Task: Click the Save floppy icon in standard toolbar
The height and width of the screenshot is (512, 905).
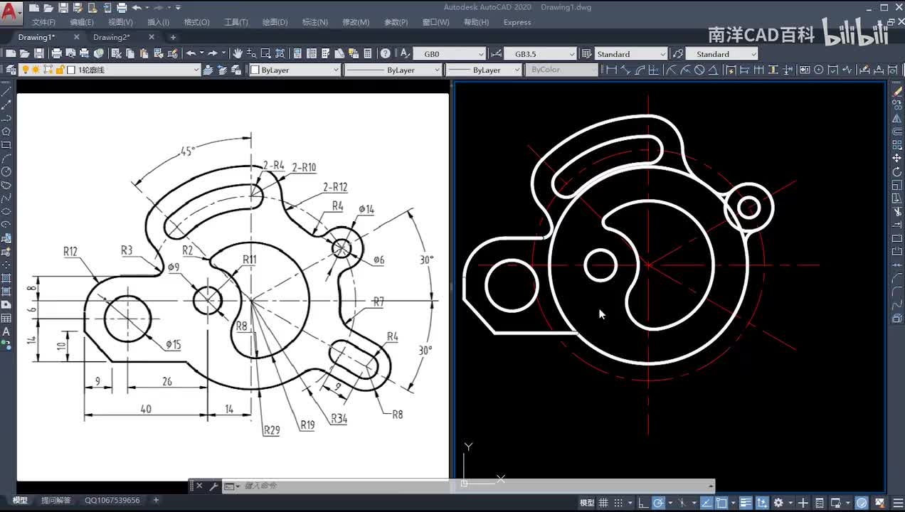Action: tap(39, 53)
